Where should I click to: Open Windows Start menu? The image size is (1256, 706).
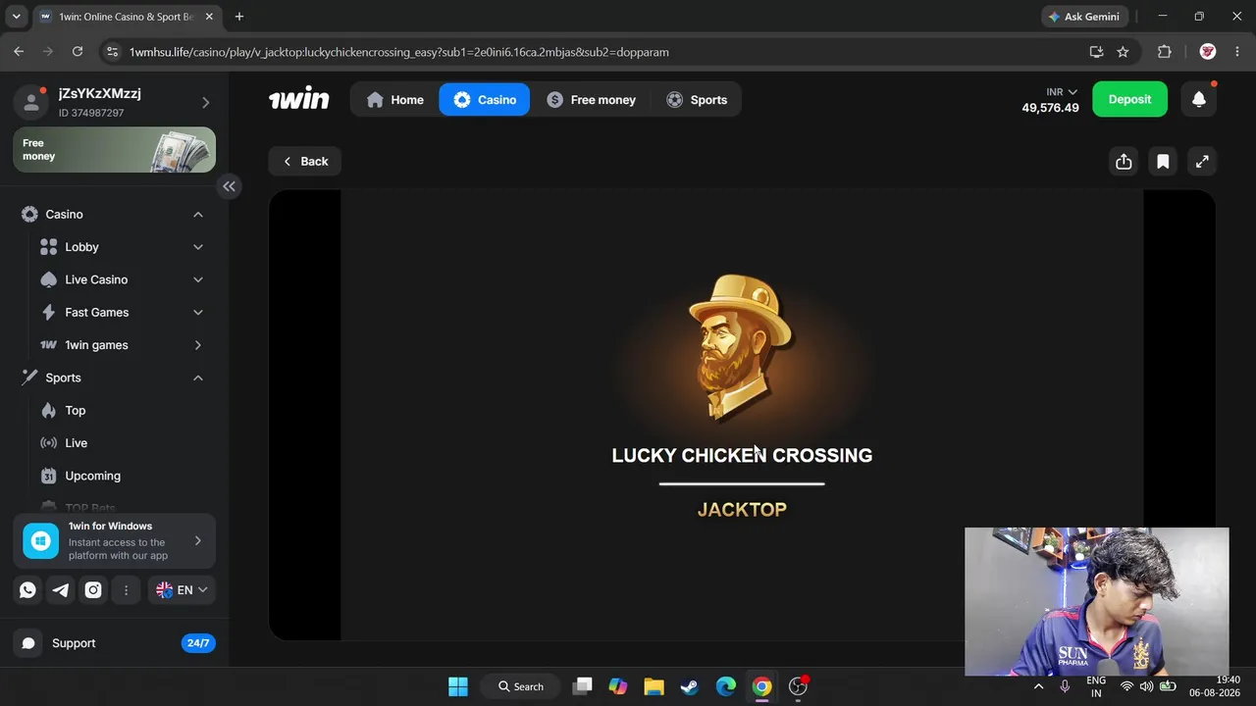point(458,686)
